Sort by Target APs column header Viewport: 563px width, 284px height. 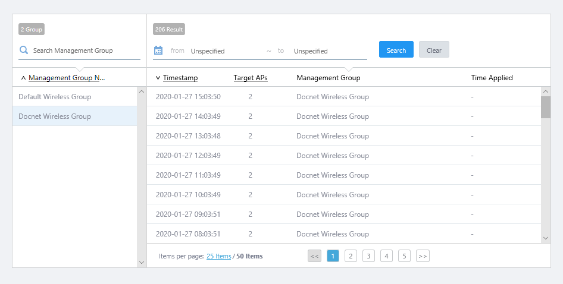250,78
